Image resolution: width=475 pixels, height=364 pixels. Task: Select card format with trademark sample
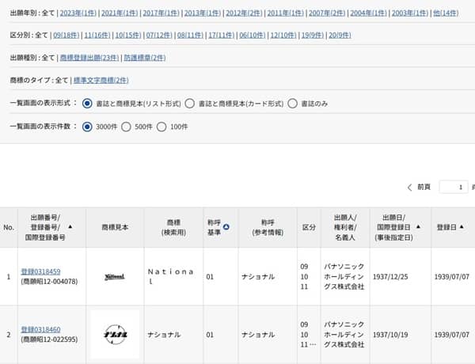tap(190, 104)
